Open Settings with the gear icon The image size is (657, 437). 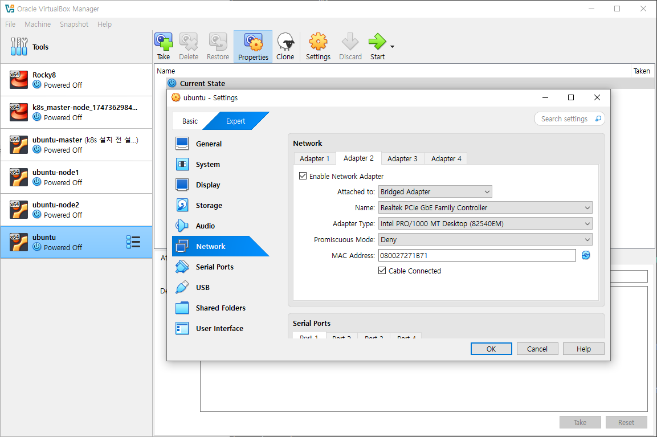coord(318,47)
